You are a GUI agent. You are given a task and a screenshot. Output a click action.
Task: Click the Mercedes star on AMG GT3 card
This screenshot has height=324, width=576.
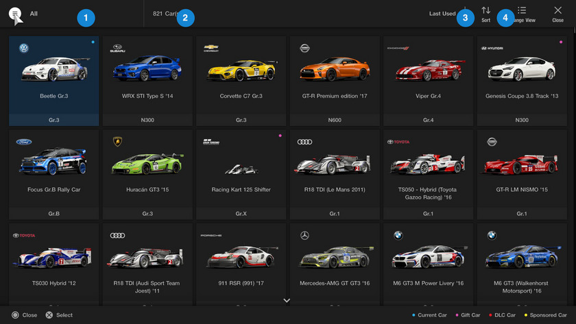[304, 235]
